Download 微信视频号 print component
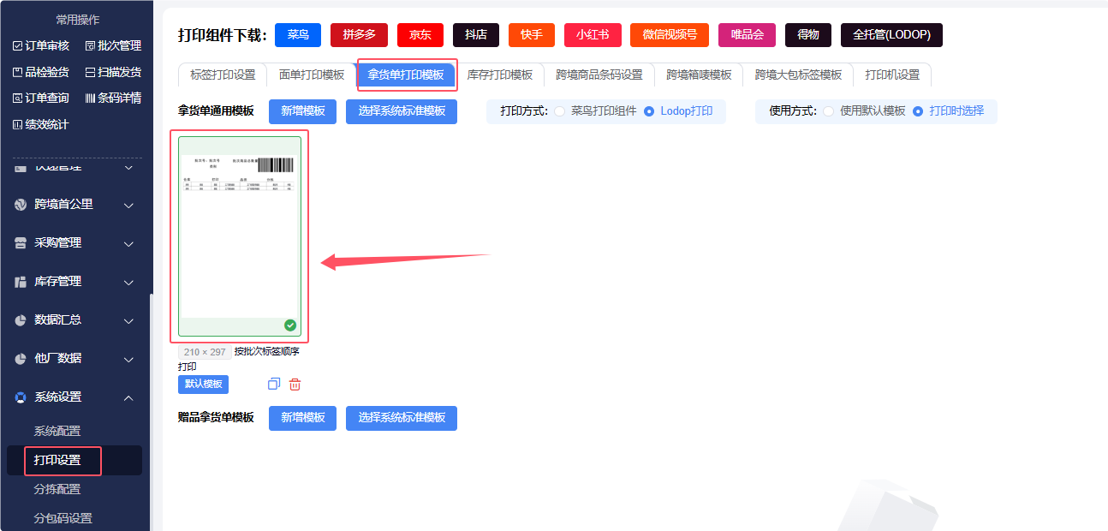Image resolution: width=1108 pixels, height=531 pixels. (x=670, y=35)
